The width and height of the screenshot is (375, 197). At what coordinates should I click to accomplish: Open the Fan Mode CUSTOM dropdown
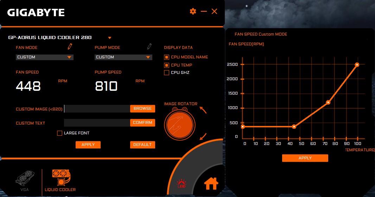pos(44,57)
